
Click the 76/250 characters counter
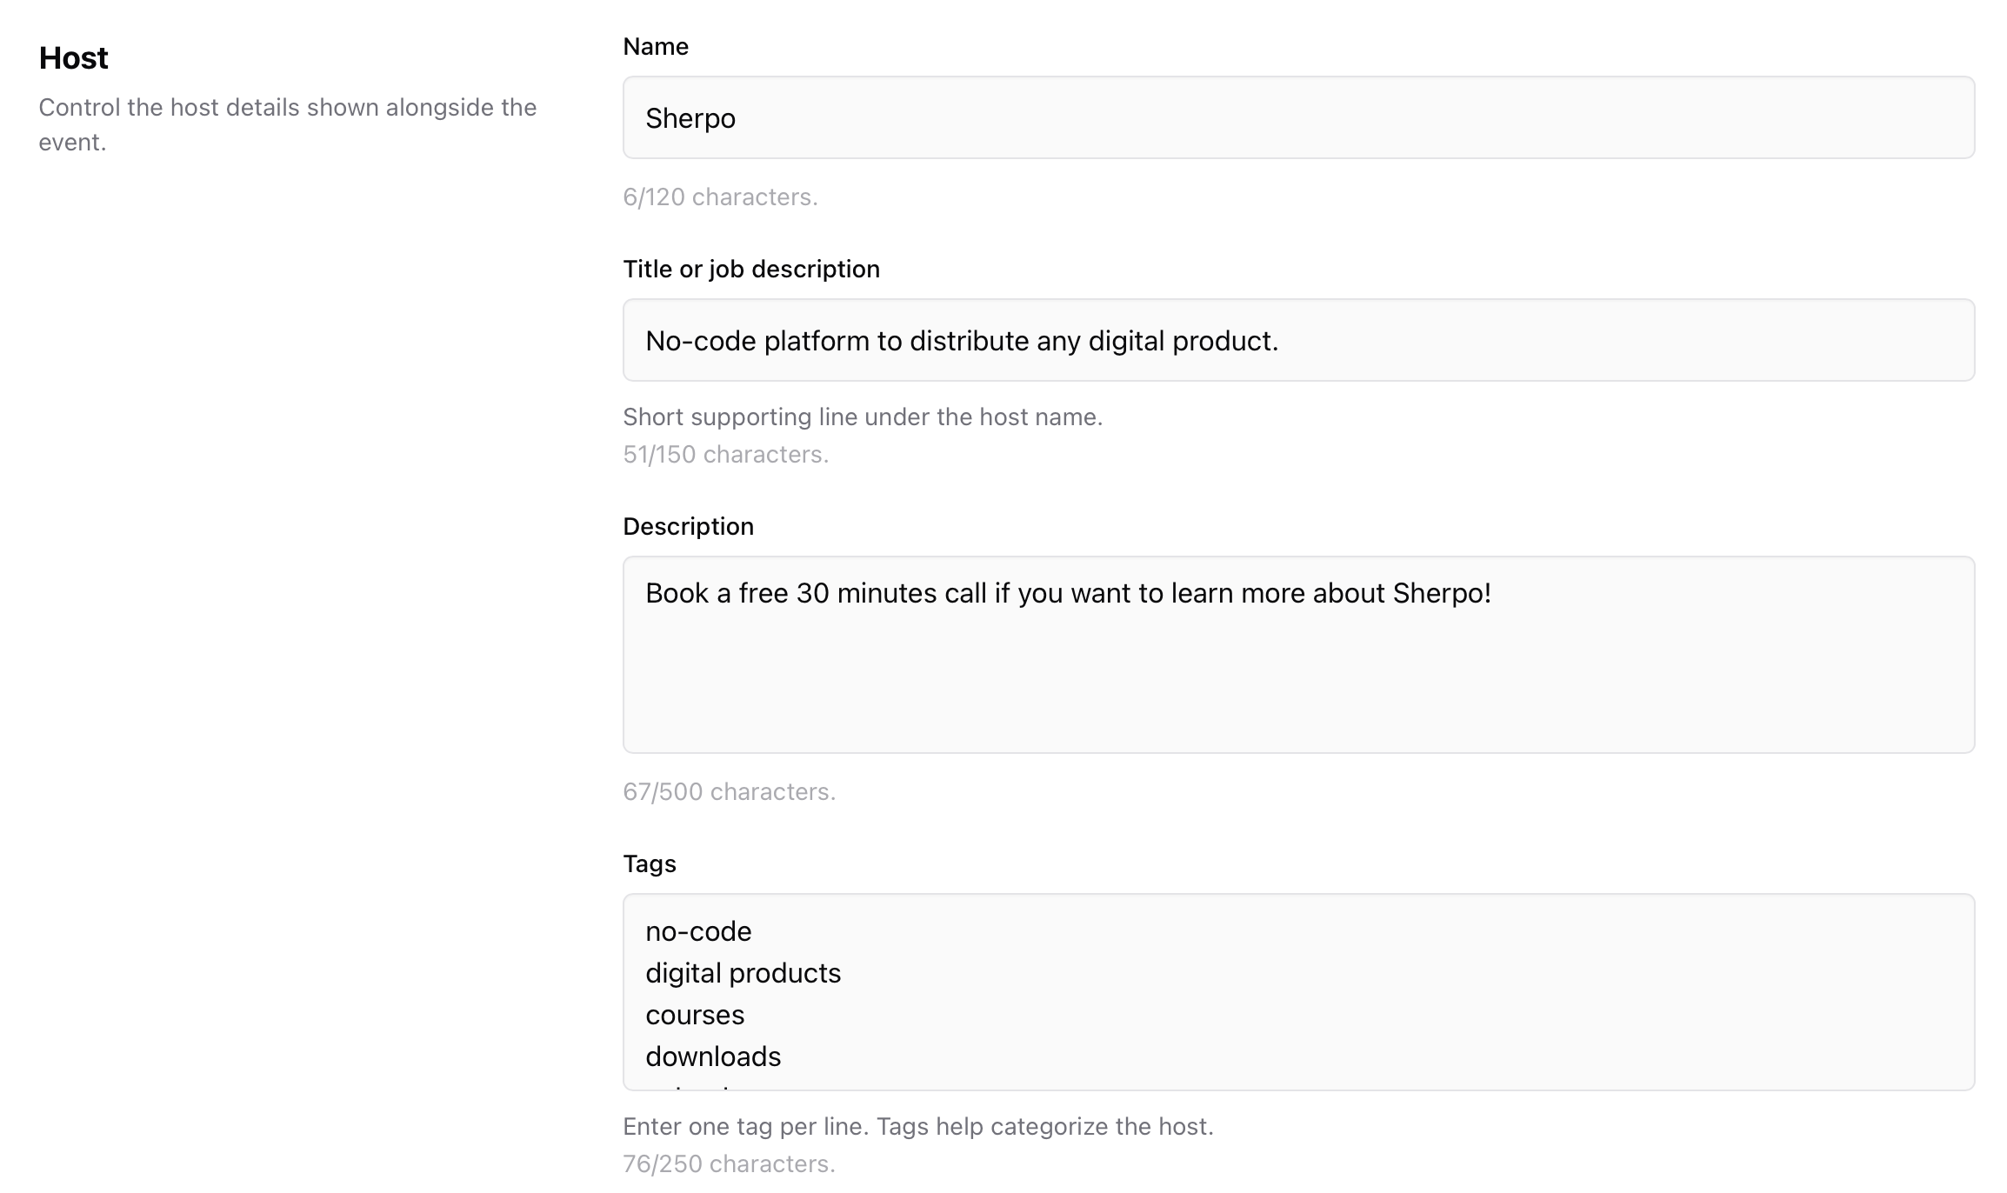pyautogui.click(x=728, y=1161)
